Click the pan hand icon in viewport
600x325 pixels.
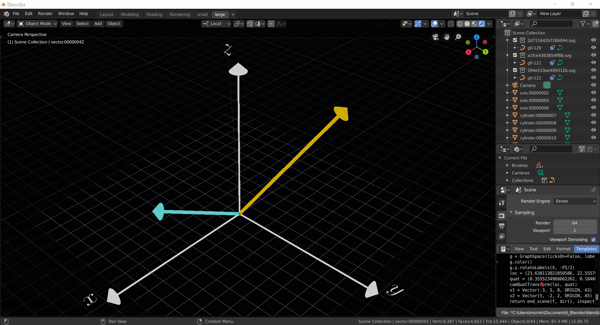tap(447, 37)
